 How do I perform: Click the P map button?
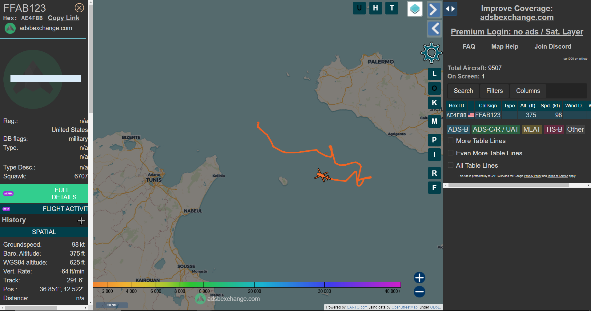tap(434, 140)
